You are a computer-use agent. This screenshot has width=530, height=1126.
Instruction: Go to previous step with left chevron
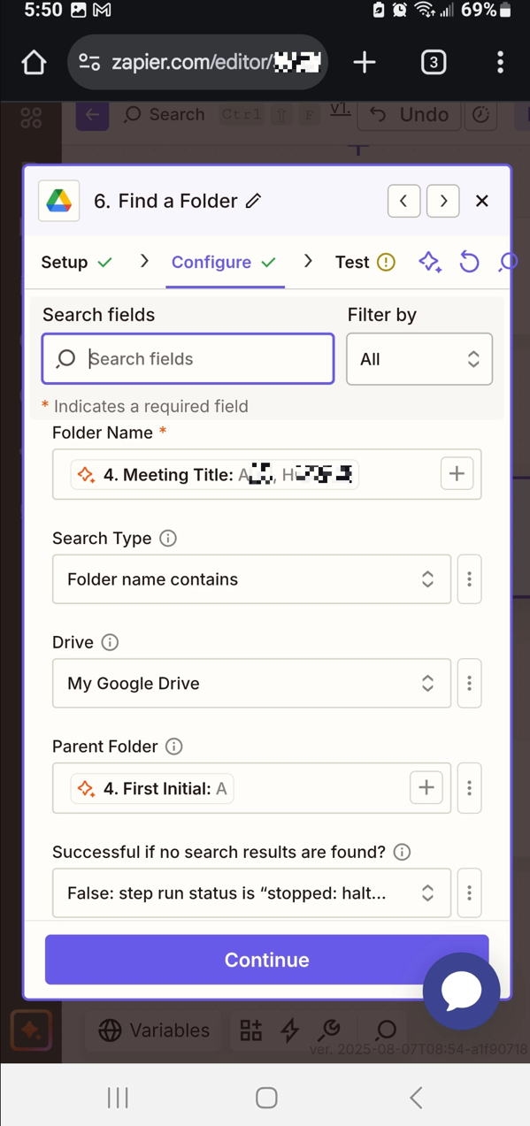pos(403,201)
